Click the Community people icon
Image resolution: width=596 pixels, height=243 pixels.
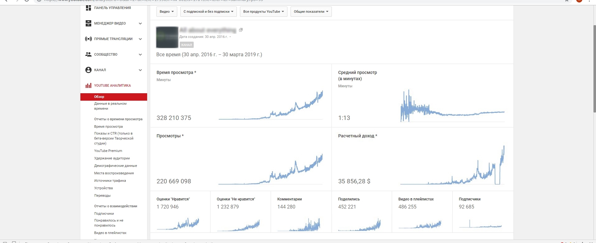coord(88,54)
